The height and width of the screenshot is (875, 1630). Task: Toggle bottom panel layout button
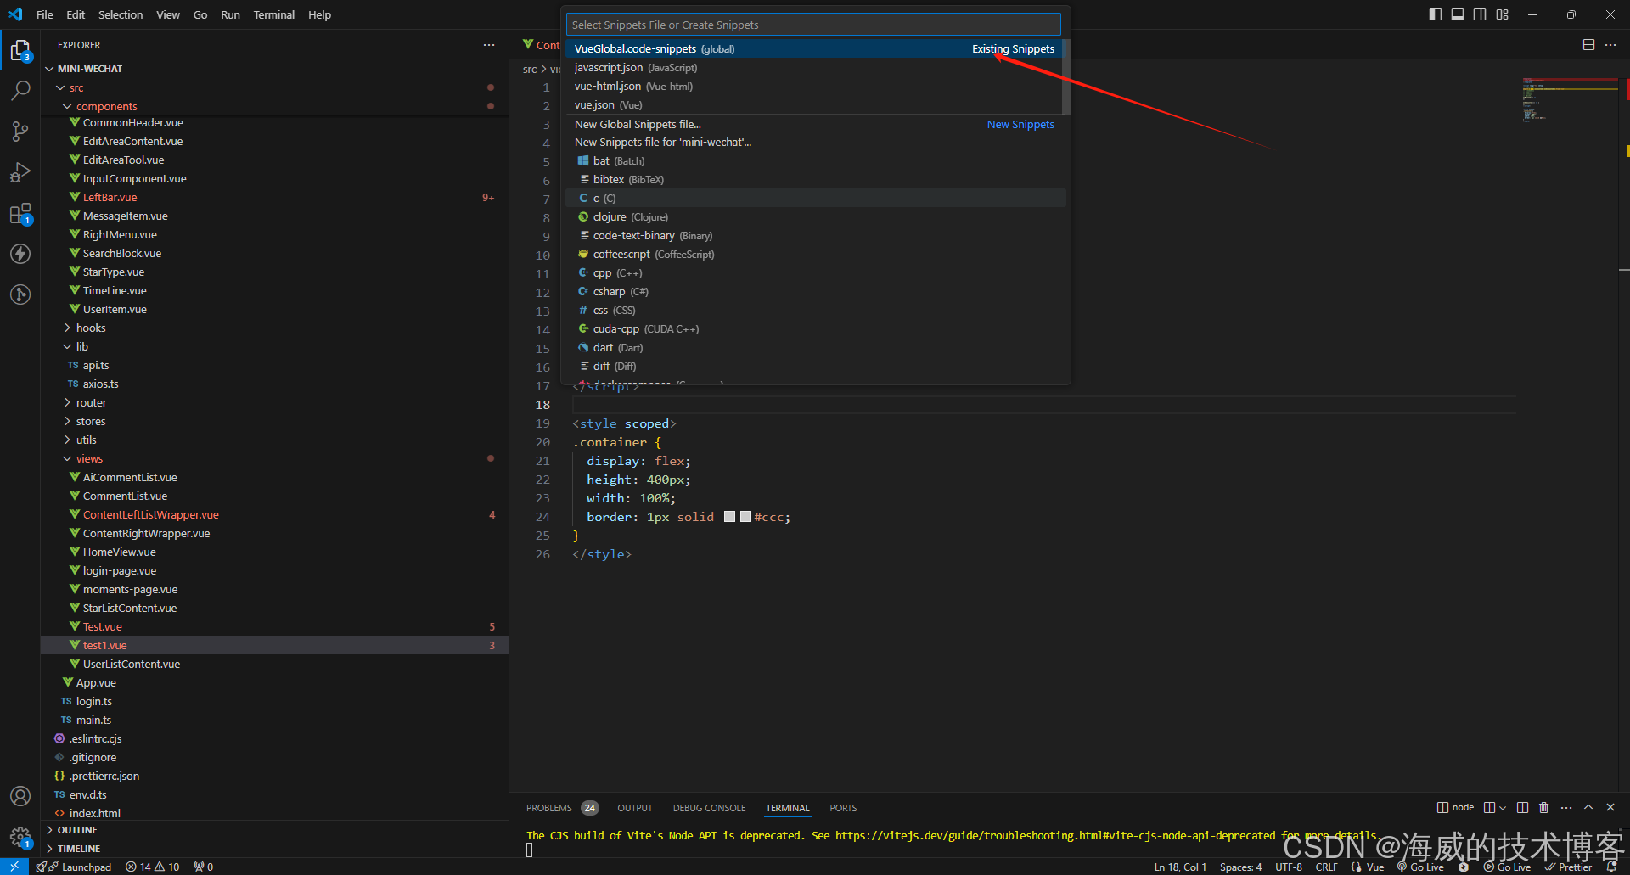click(x=1458, y=14)
